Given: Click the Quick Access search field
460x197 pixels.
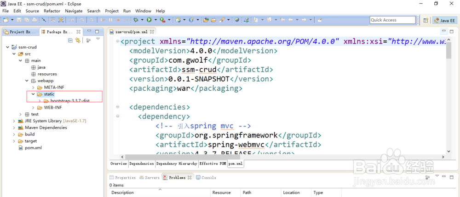Looking at the screenshot, I should tap(392, 20).
